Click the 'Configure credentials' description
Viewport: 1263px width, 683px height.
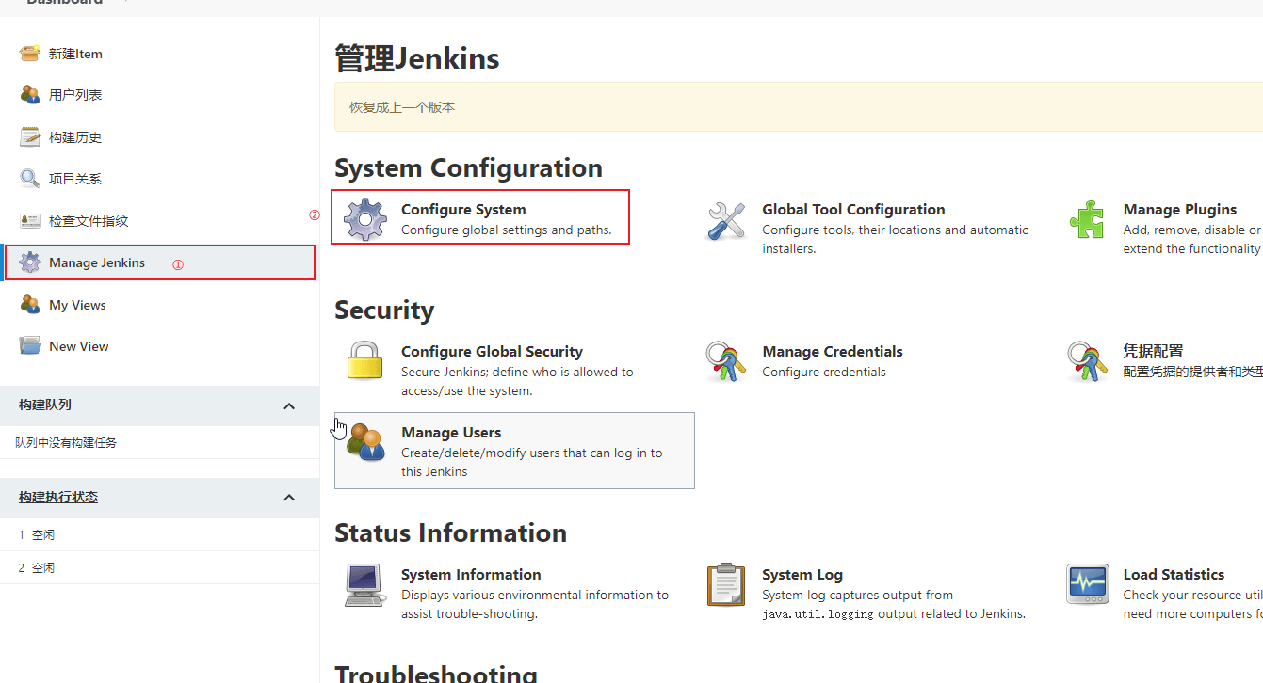click(x=824, y=372)
